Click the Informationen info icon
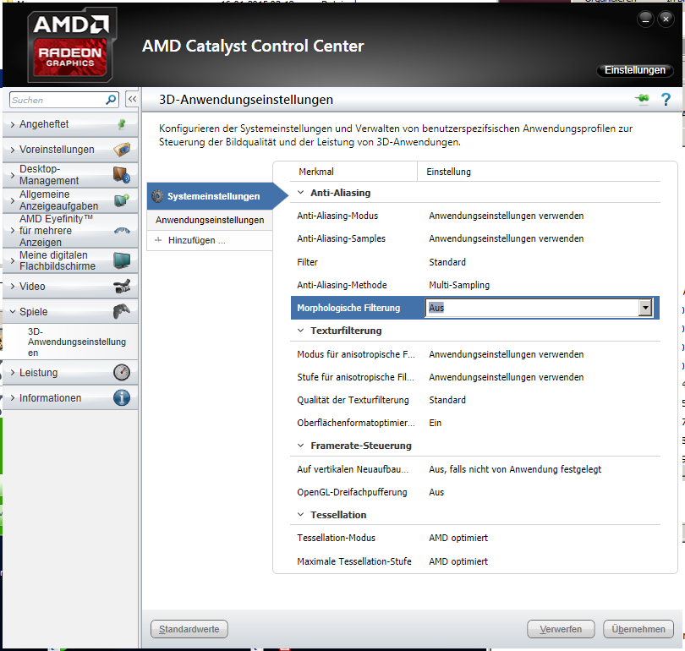The height and width of the screenshot is (651, 685). 122,397
